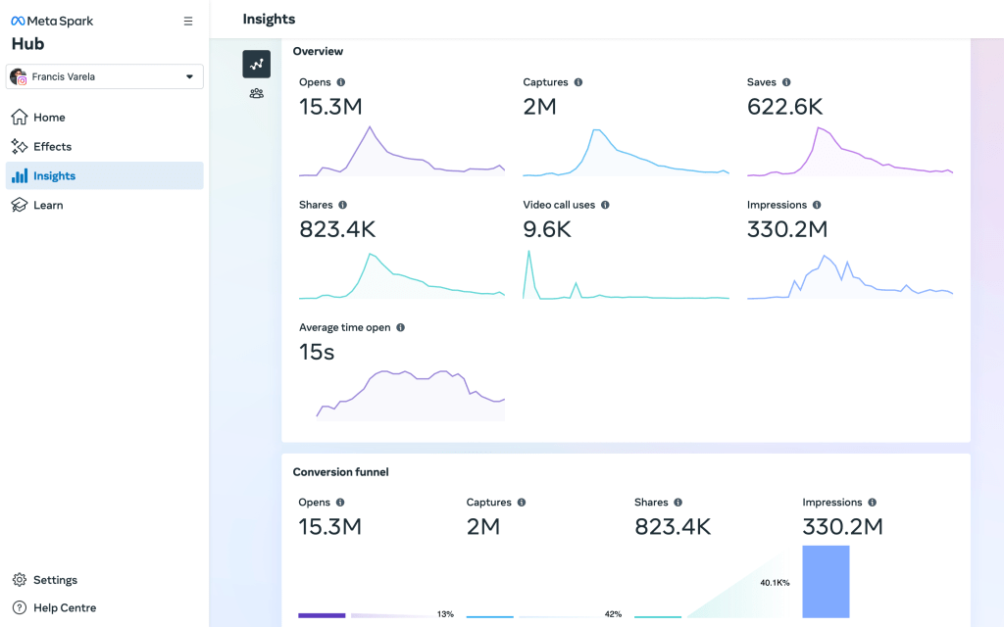Click info icon next to Overview Opens
This screenshot has height=627, width=1004.
(341, 82)
